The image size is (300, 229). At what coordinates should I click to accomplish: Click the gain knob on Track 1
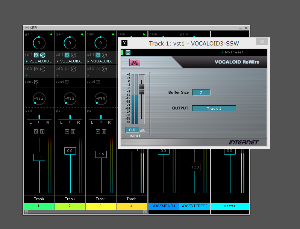39,42
